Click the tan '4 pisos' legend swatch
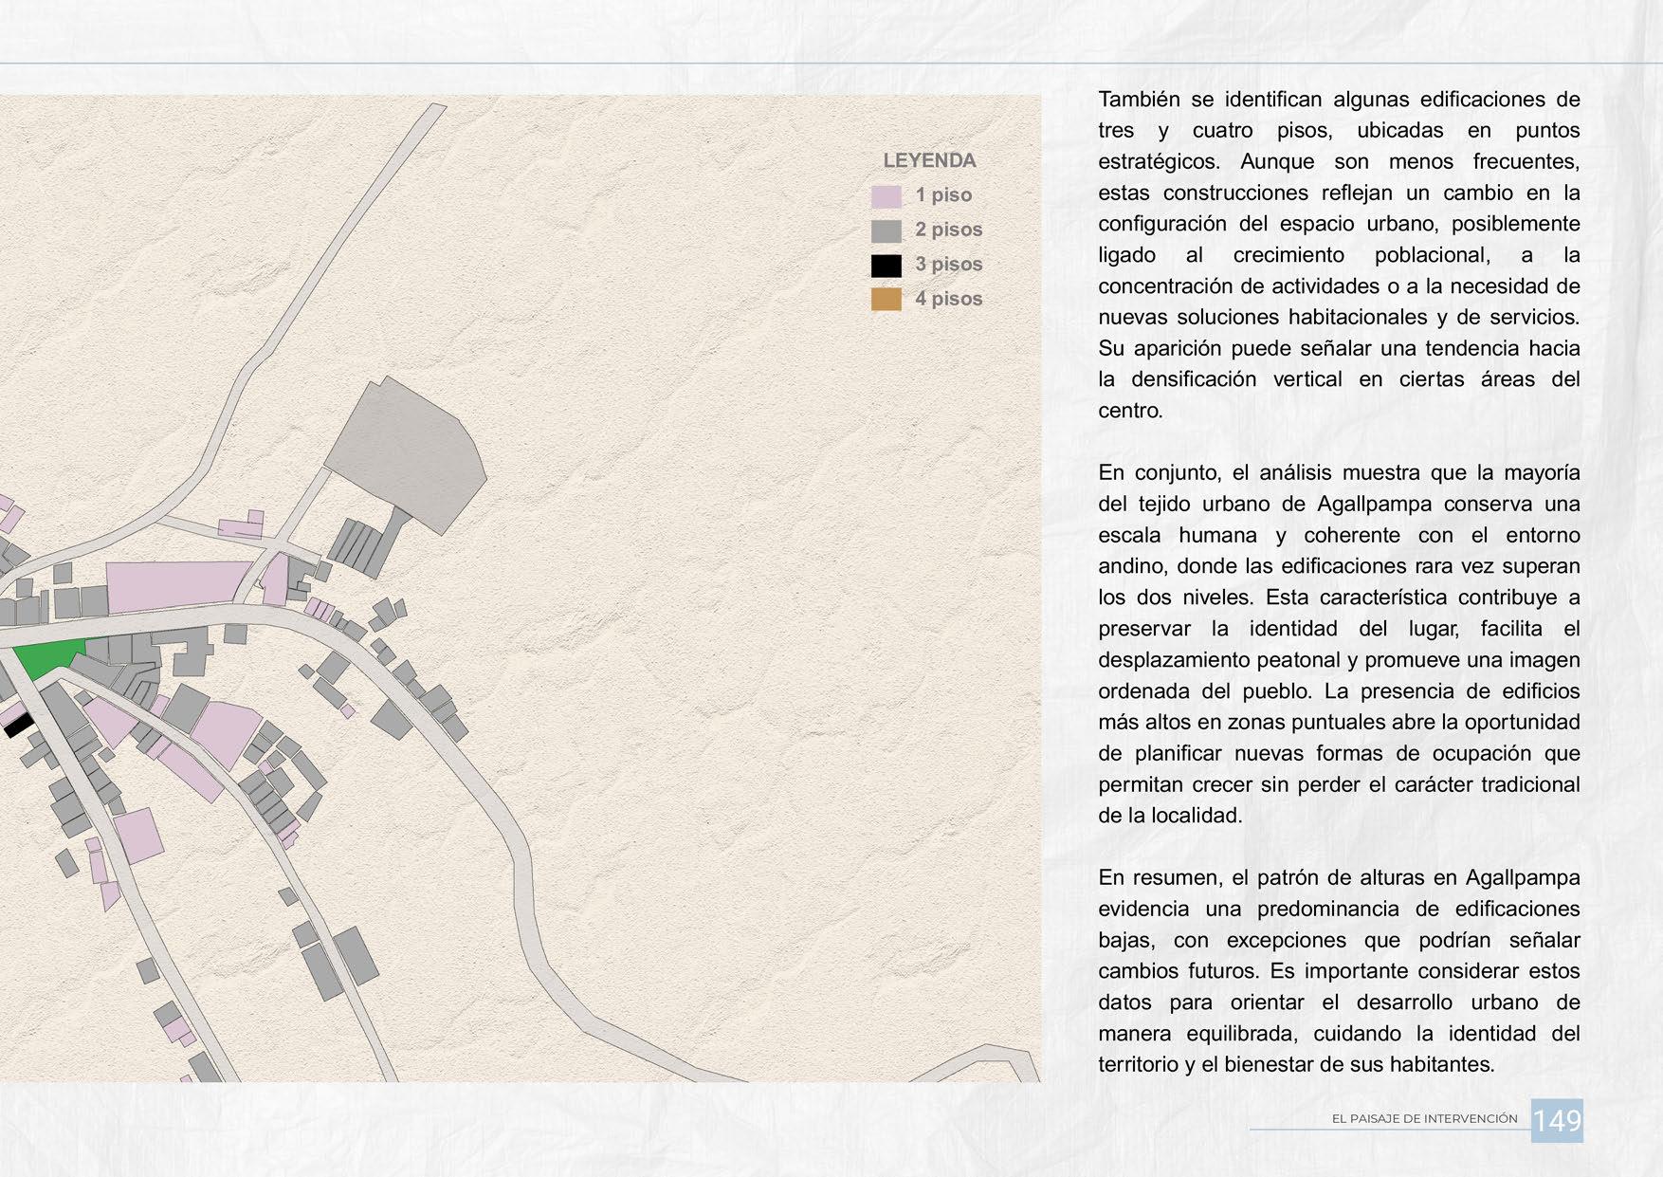1663x1177 pixels. [x=886, y=300]
